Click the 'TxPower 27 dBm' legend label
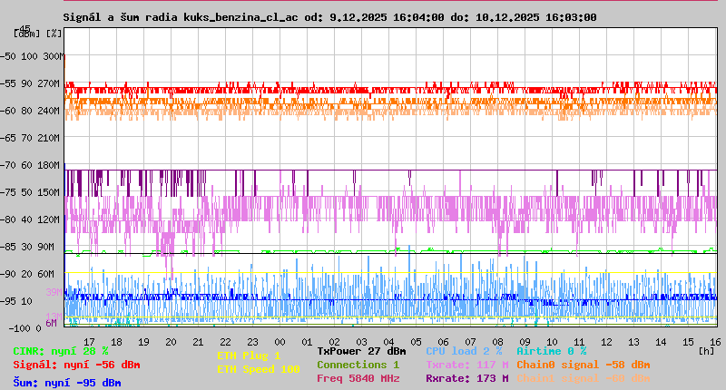 [361, 351]
